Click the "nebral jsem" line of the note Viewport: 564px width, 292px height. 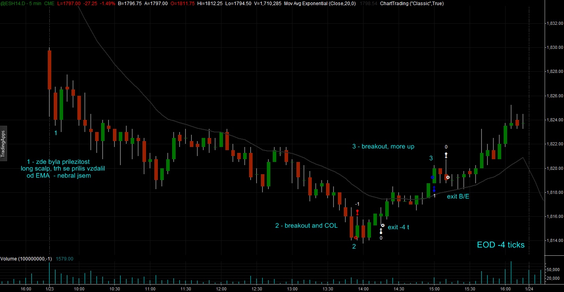[75, 175]
